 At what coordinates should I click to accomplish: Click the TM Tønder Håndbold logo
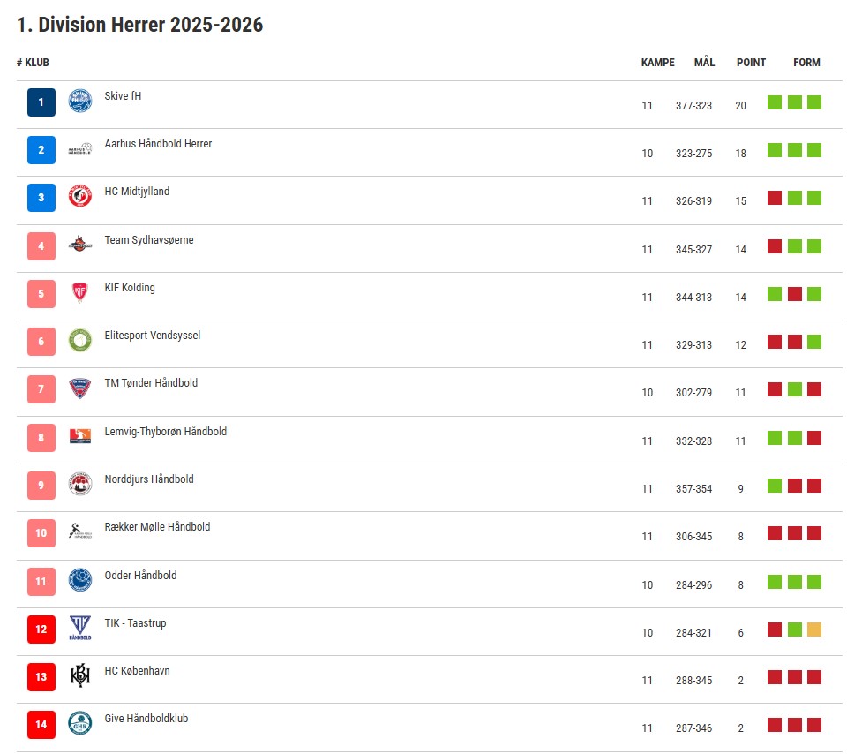coord(80,388)
